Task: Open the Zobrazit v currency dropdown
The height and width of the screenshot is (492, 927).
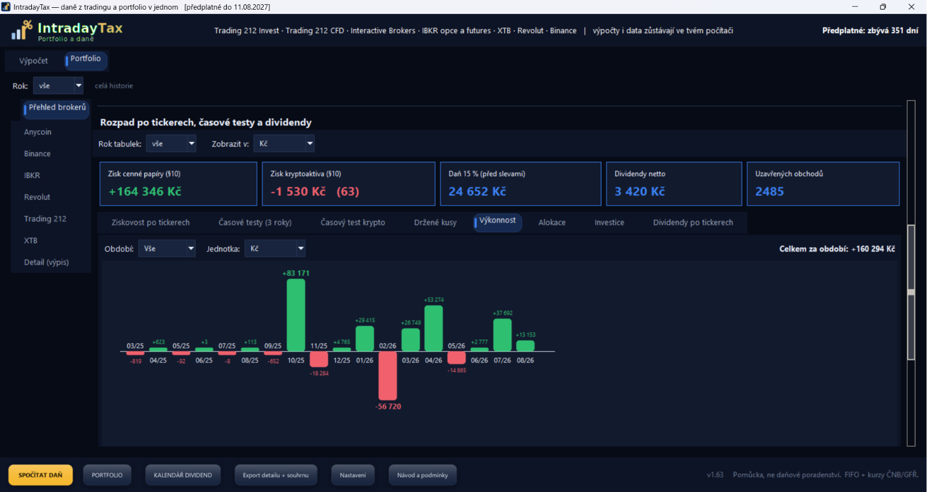Action: [284, 143]
